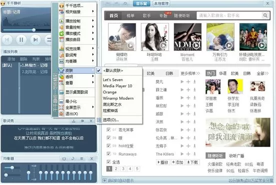The image size is (276, 185).
Task: Play song by 张芸京 with play icon
Action: click(182, 130)
